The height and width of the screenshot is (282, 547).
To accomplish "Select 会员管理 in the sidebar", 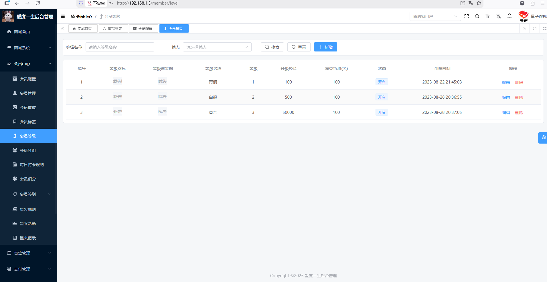I will click(x=28, y=93).
